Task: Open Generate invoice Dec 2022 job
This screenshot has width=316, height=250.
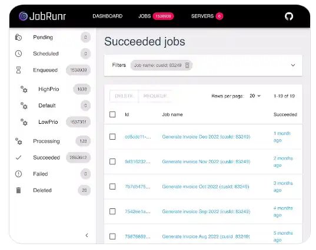Action: click(x=206, y=137)
